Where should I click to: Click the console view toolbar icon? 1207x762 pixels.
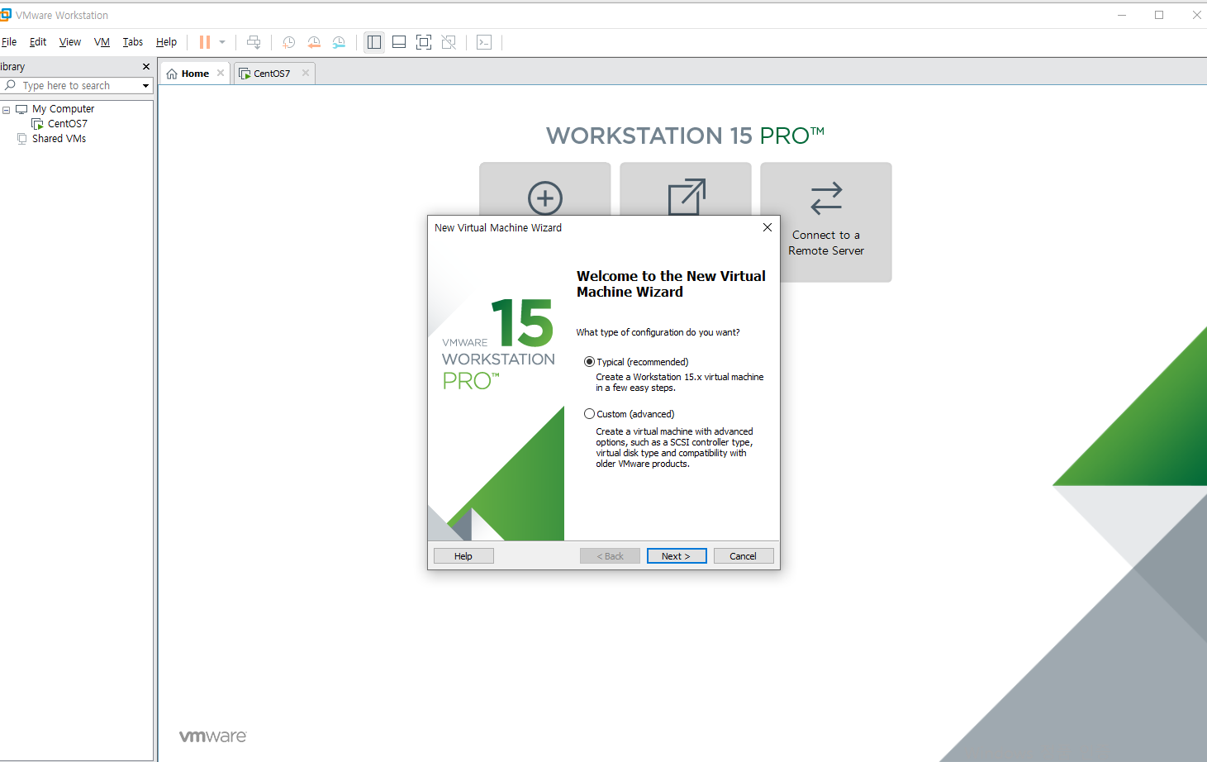click(x=484, y=42)
